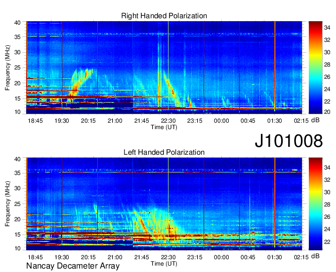Click the "22:30" tick label under the bottom plot
The image size is (336, 272).
168,257
